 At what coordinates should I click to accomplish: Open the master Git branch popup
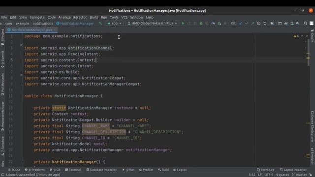pyautogui.click(x=300, y=175)
